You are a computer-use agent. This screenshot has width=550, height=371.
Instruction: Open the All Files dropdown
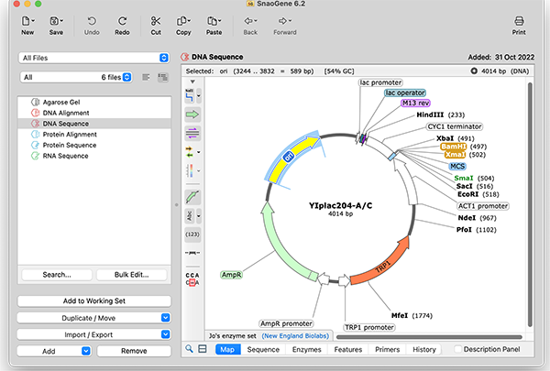pyautogui.click(x=94, y=57)
